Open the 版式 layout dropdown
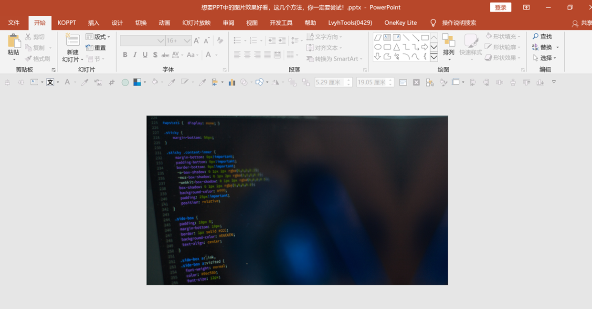 [98, 37]
